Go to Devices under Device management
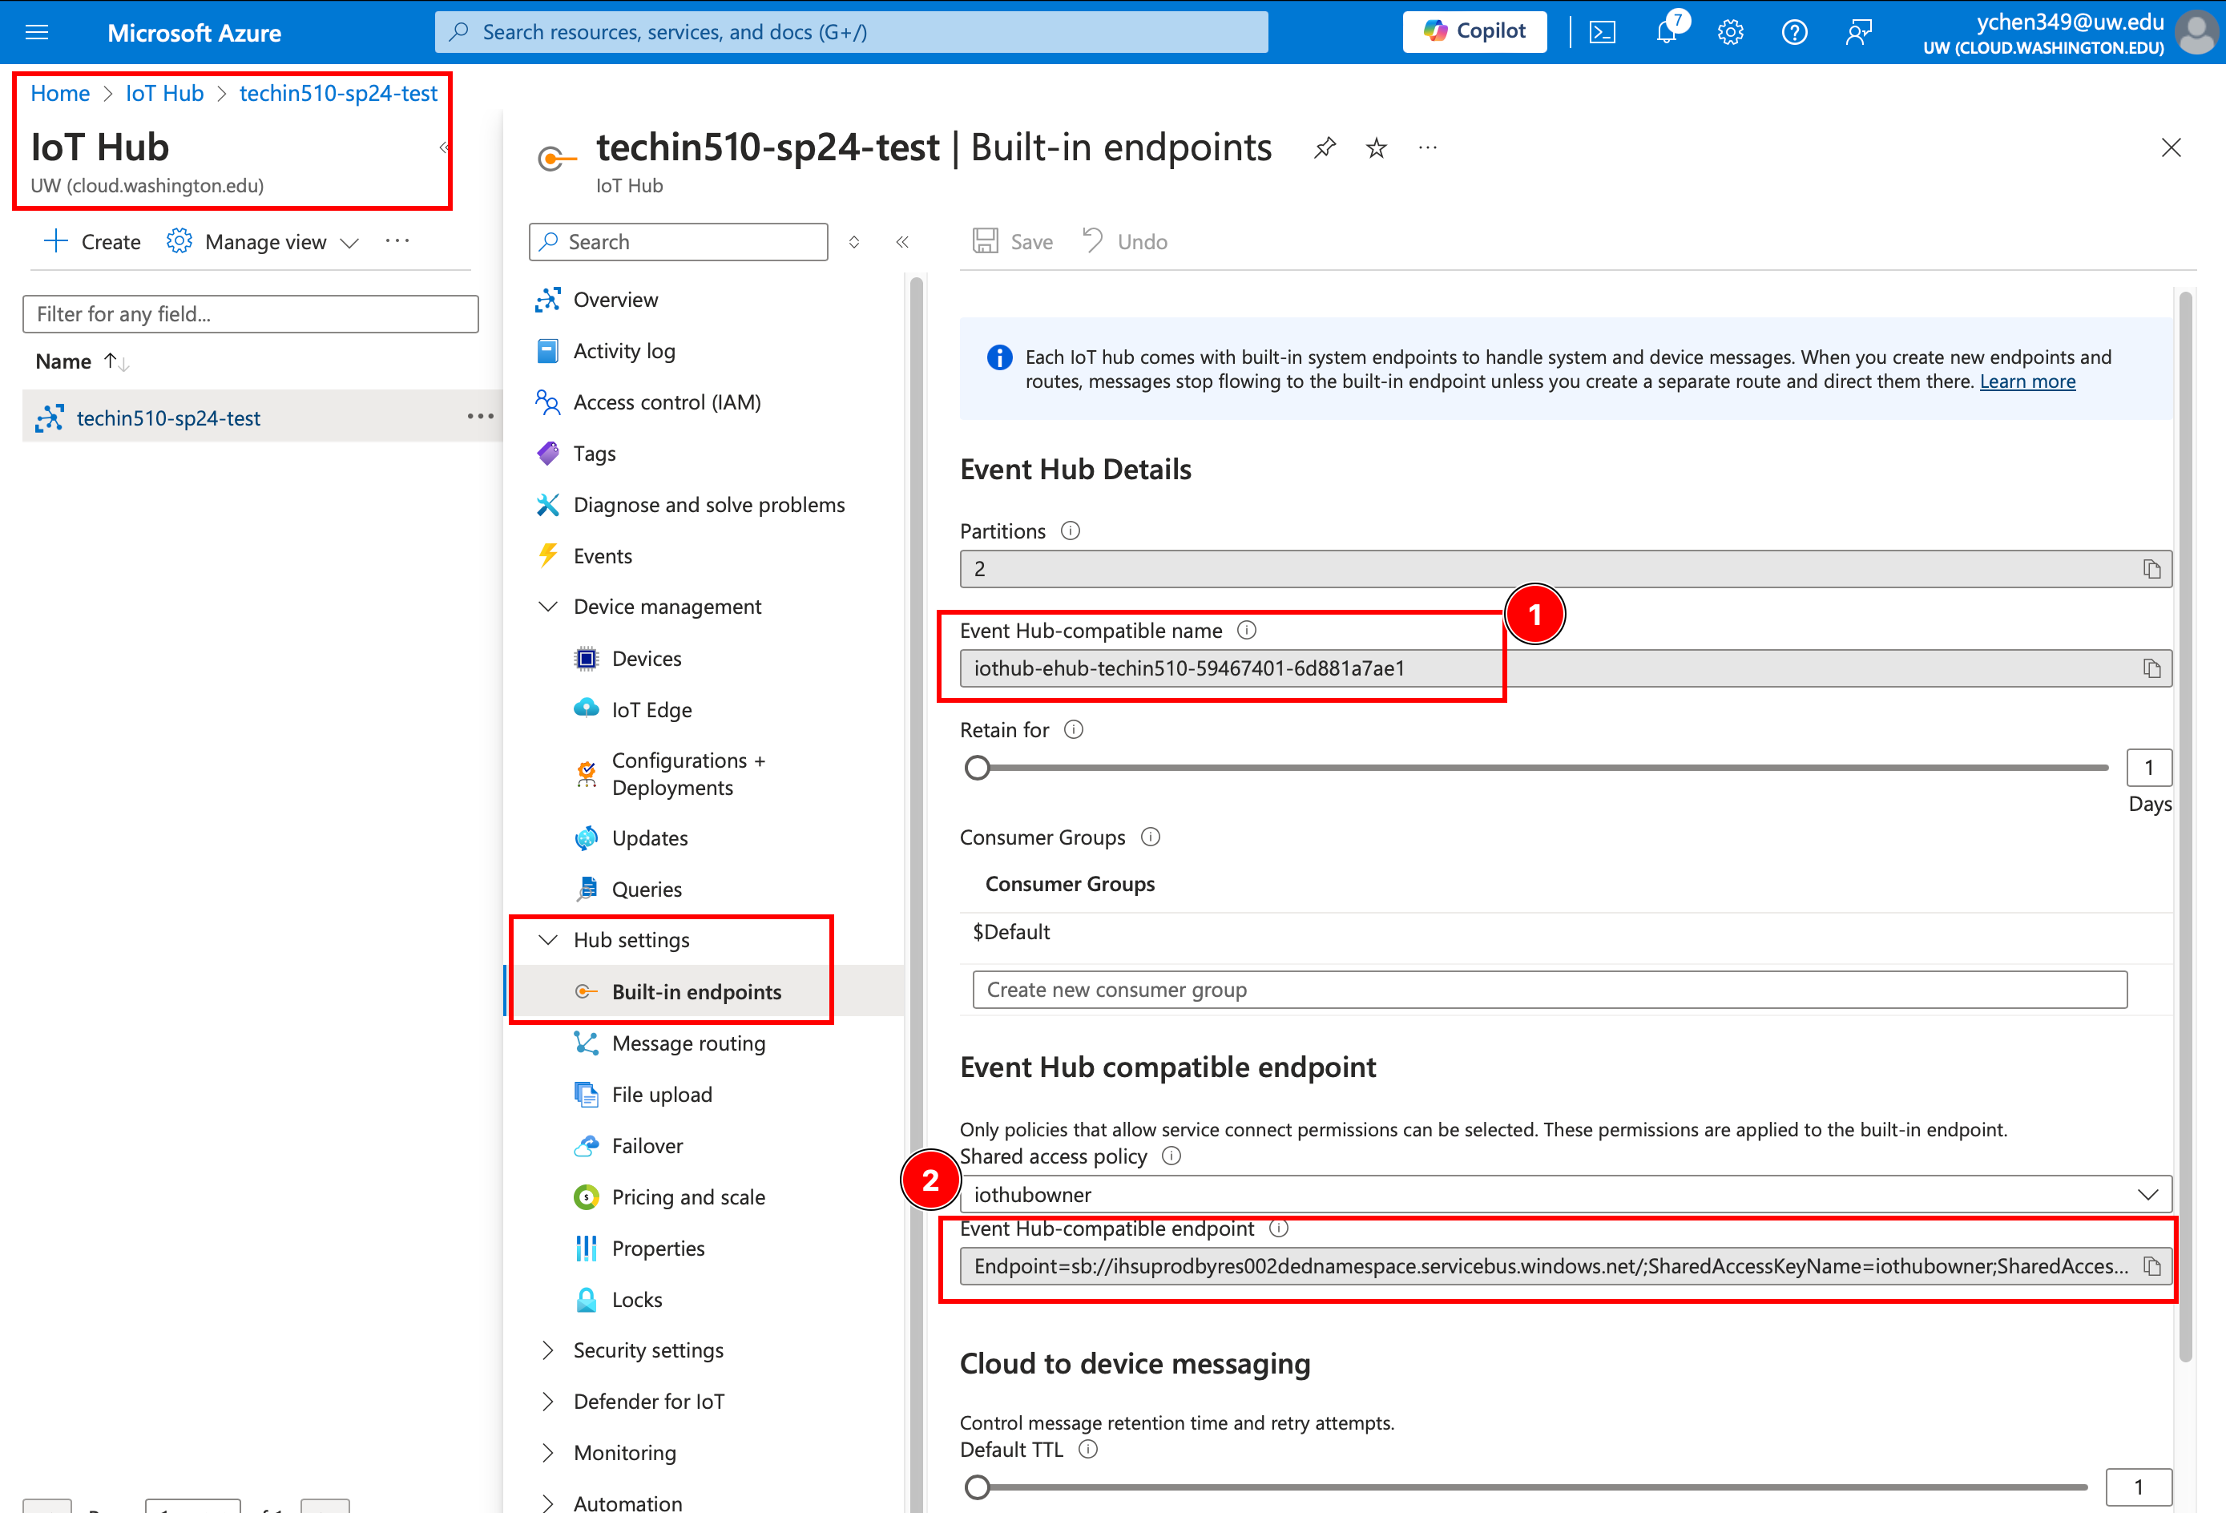This screenshot has height=1513, width=2226. [646, 660]
